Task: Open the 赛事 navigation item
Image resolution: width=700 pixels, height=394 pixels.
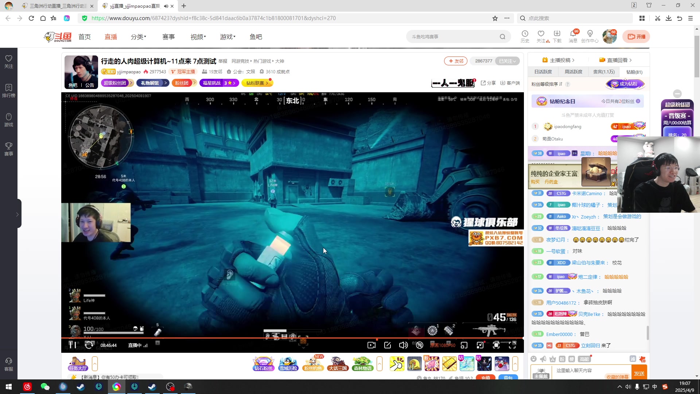Action: tap(168, 37)
